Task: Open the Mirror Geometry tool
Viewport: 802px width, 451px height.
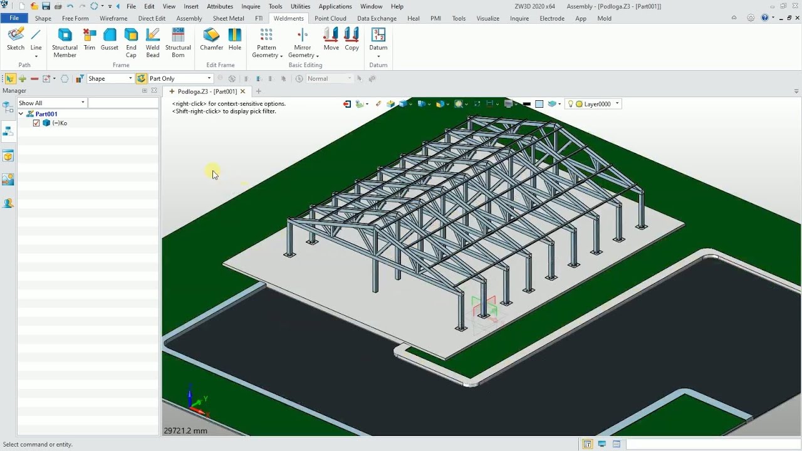Action: tap(303, 43)
